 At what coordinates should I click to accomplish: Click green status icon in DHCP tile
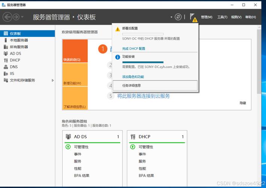(x=133, y=147)
